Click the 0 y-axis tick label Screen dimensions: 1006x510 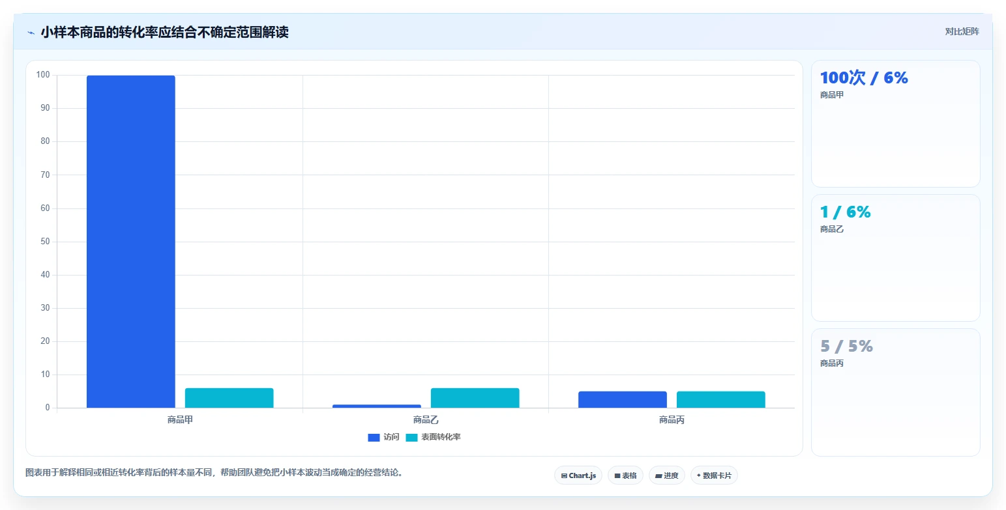(48, 408)
